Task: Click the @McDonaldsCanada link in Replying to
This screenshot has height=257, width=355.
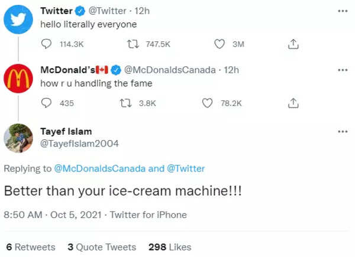Action: pos(99,168)
